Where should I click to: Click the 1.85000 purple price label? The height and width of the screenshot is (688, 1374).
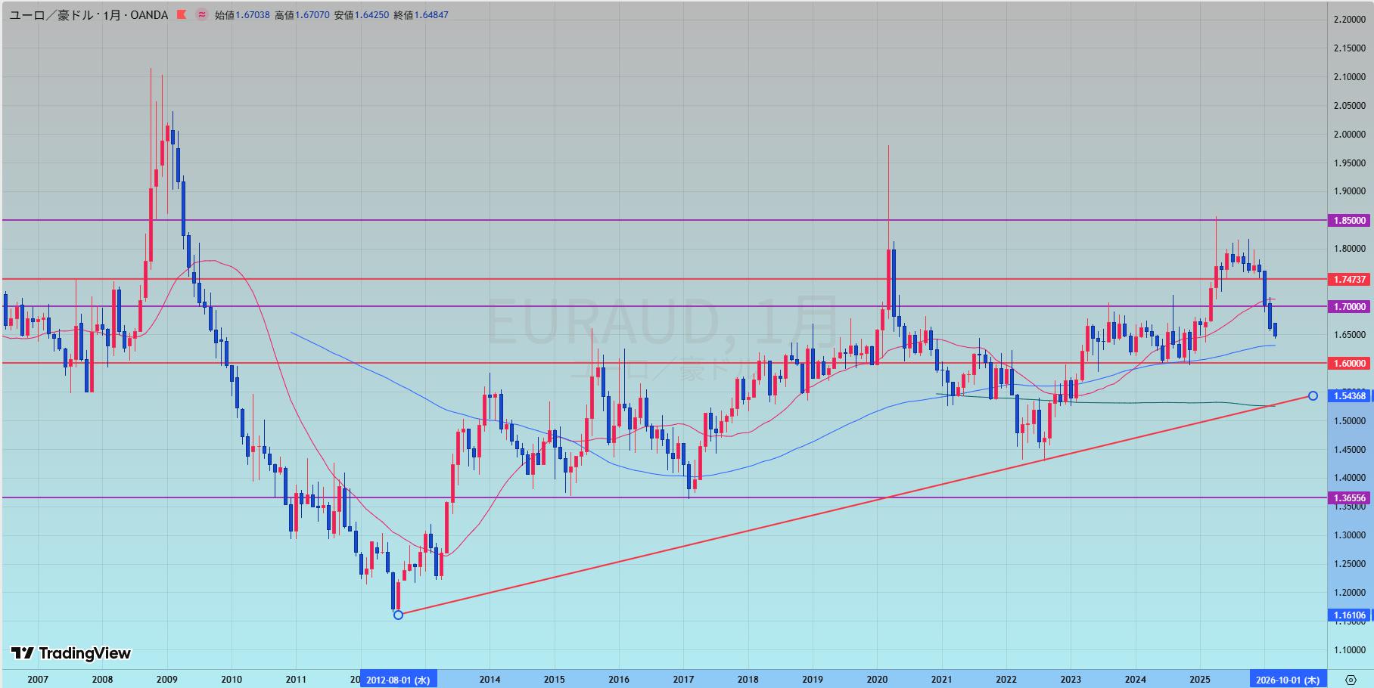(1350, 221)
